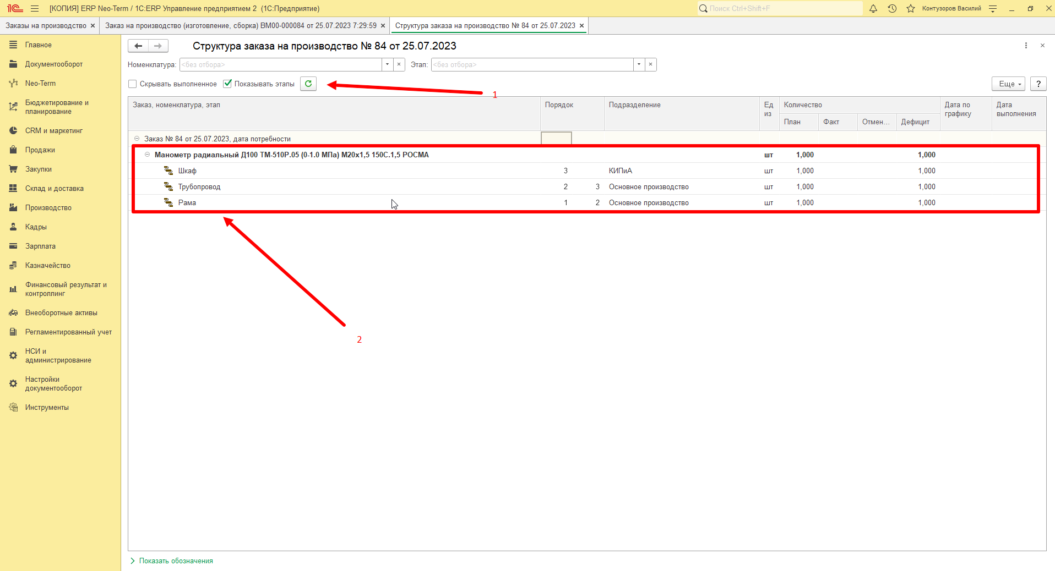Open the Еще dropdown menu
This screenshot has width=1055, height=571.
1009,84
